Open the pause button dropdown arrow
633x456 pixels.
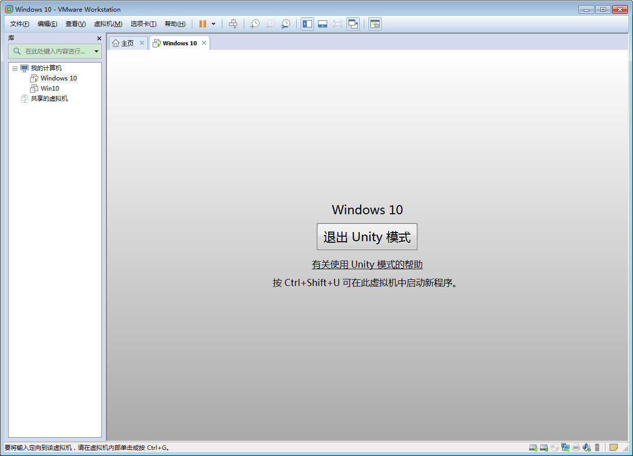pos(213,23)
